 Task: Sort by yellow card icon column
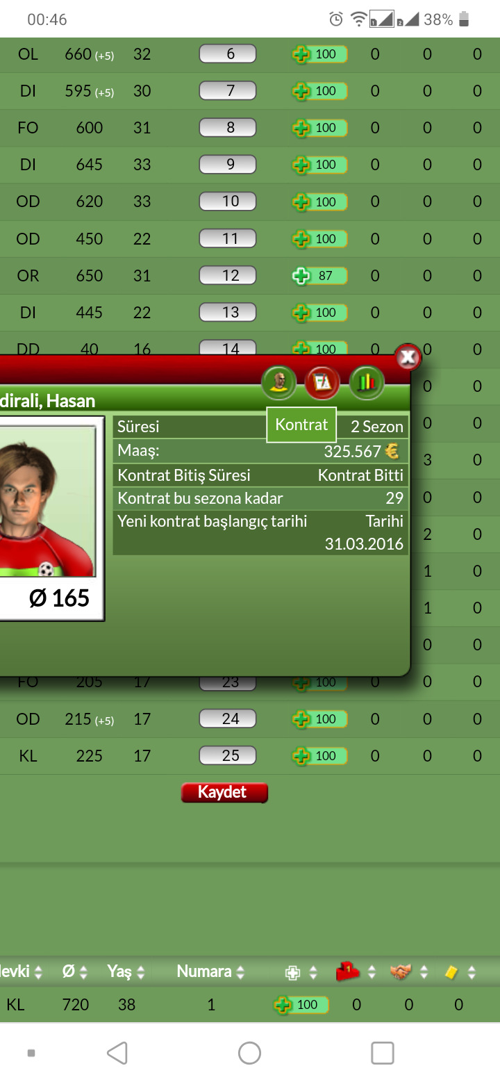click(x=460, y=971)
